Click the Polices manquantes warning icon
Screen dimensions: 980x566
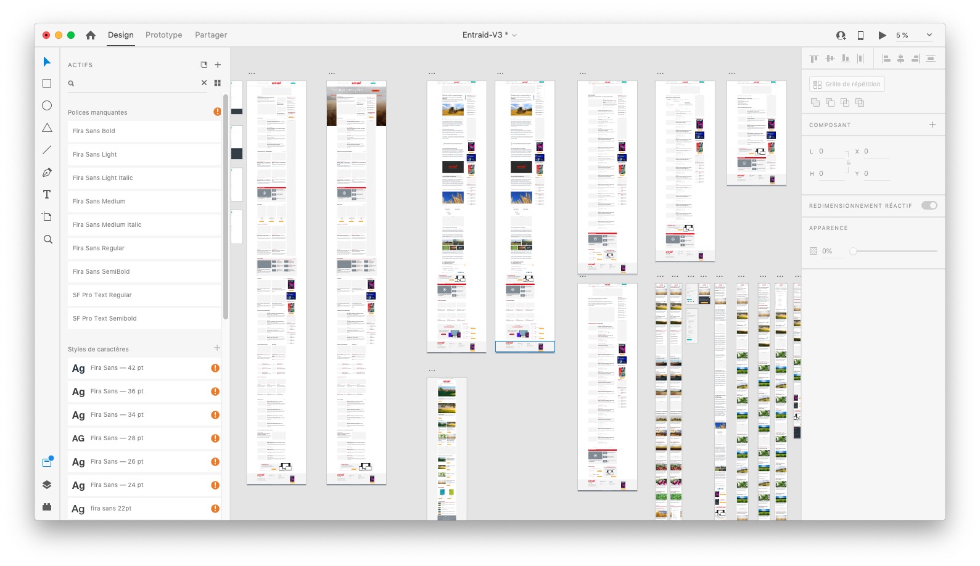pyautogui.click(x=217, y=112)
